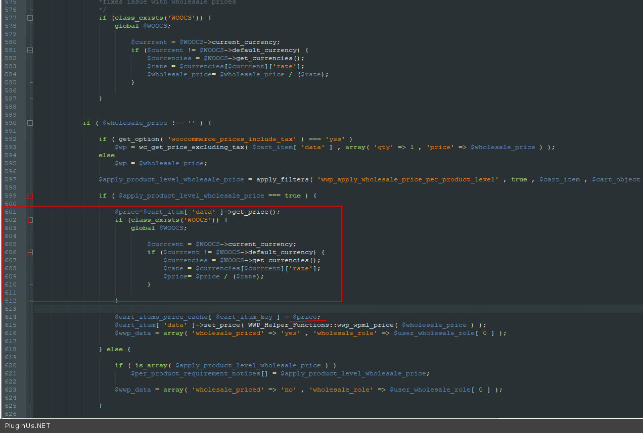Click 'current_currency' on line 605
The image size is (643, 433).
click(260, 244)
